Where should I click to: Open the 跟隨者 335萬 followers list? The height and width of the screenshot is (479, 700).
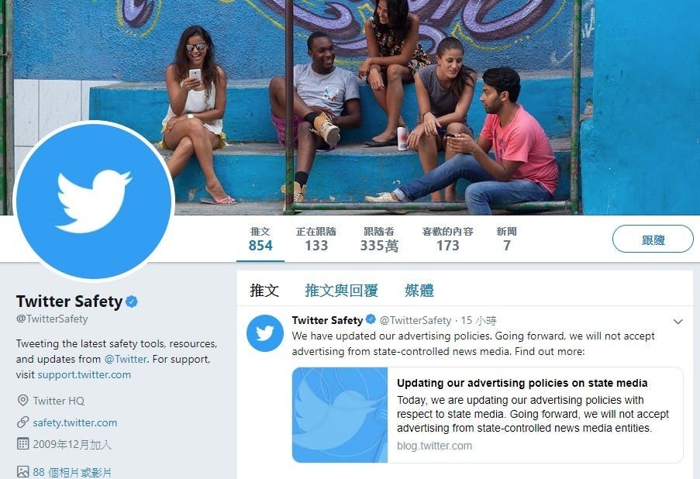tap(379, 239)
